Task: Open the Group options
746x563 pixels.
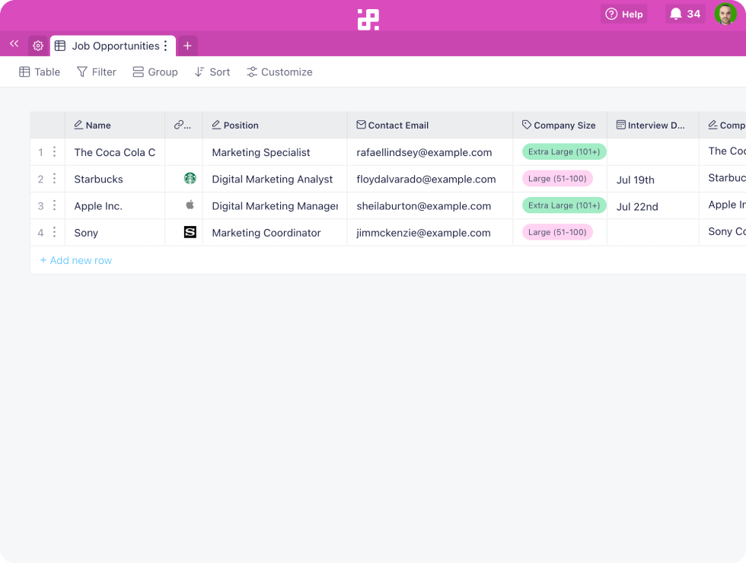Action: (155, 72)
